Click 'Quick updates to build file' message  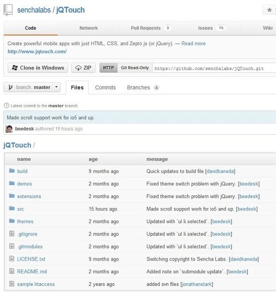tap(175, 171)
